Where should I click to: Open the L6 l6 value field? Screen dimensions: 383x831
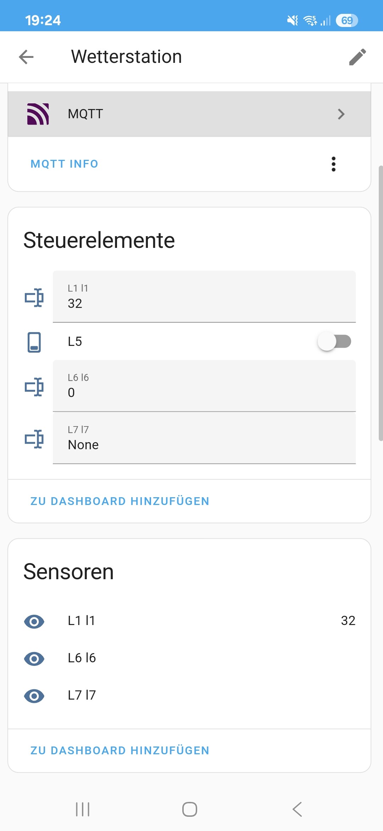click(204, 387)
